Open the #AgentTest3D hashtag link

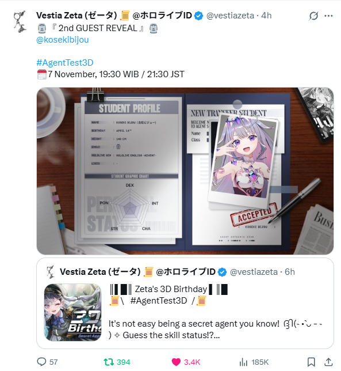click(x=65, y=62)
